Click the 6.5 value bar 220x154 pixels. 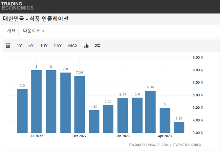[22, 111]
